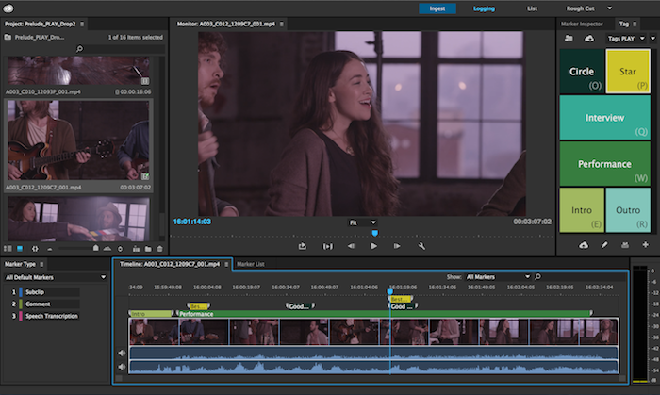This screenshot has height=395, width=660.
Task: Create a new rough cut icon
Action: tap(136, 249)
